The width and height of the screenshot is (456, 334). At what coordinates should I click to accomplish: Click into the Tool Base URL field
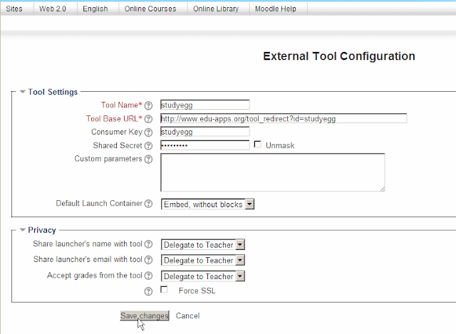pos(284,119)
